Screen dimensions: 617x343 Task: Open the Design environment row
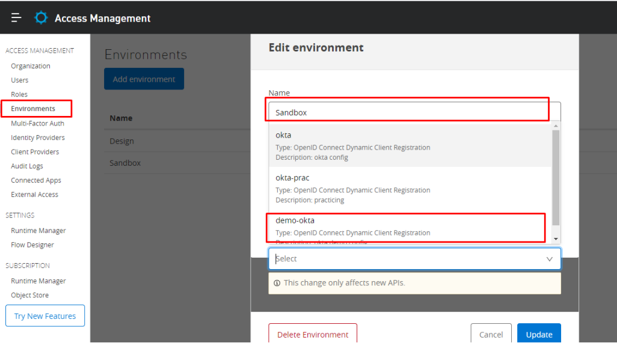click(177, 141)
